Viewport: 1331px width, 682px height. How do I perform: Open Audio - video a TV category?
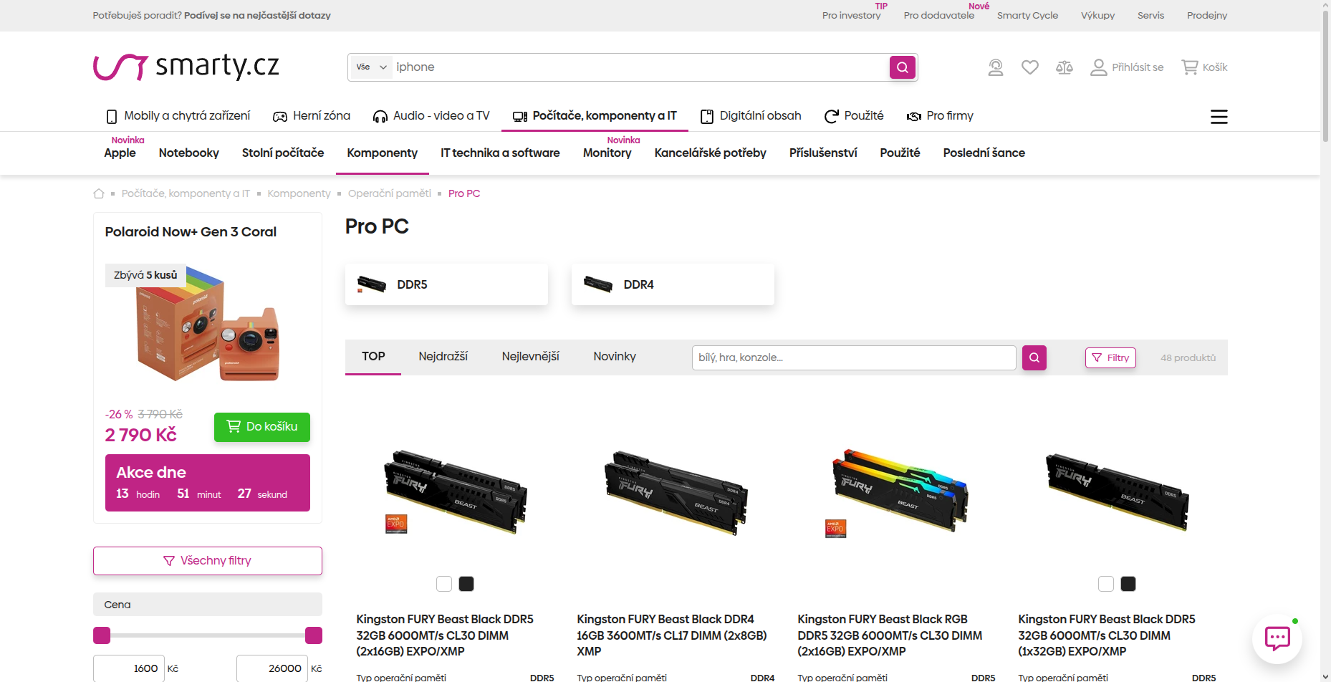coord(431,116)
